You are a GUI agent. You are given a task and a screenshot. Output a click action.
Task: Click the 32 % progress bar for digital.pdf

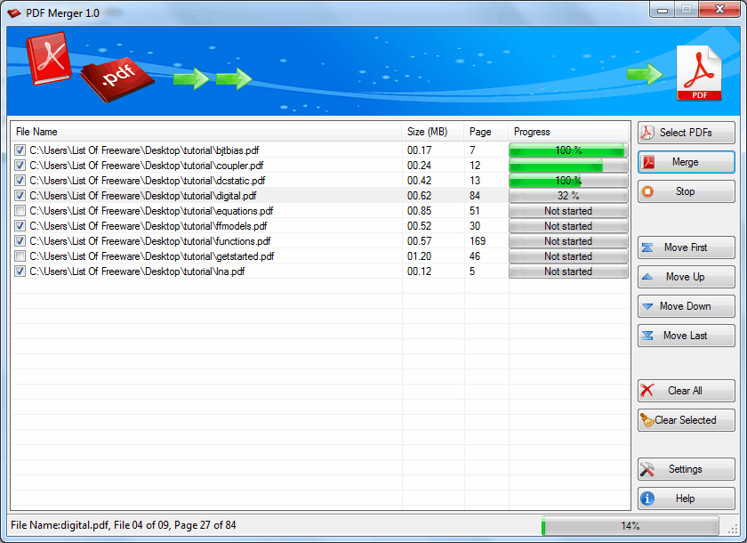point(568,196)
